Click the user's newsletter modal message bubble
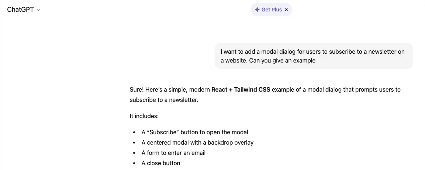The image size is (425, 170). click(x=314, y=56)
